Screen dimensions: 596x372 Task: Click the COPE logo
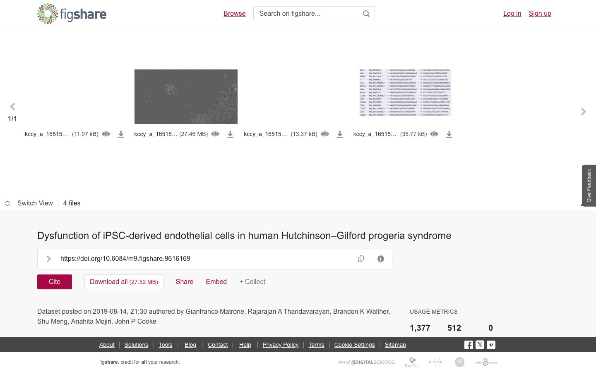tap(435, 362)
